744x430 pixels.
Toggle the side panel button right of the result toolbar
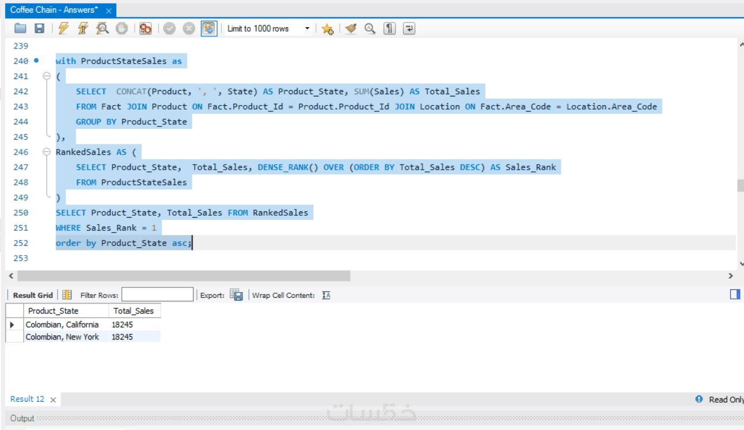(735, 294)
